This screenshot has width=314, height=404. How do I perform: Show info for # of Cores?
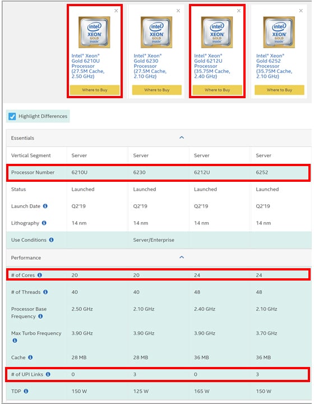[x=40, y=275]
